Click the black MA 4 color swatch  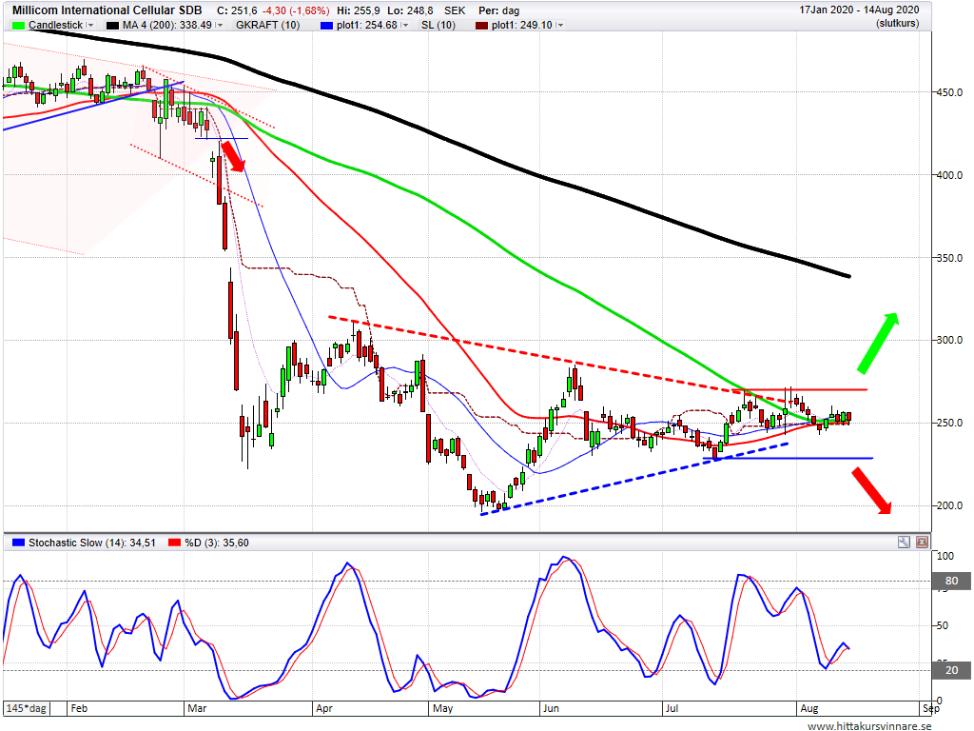[x=112, y=26]
